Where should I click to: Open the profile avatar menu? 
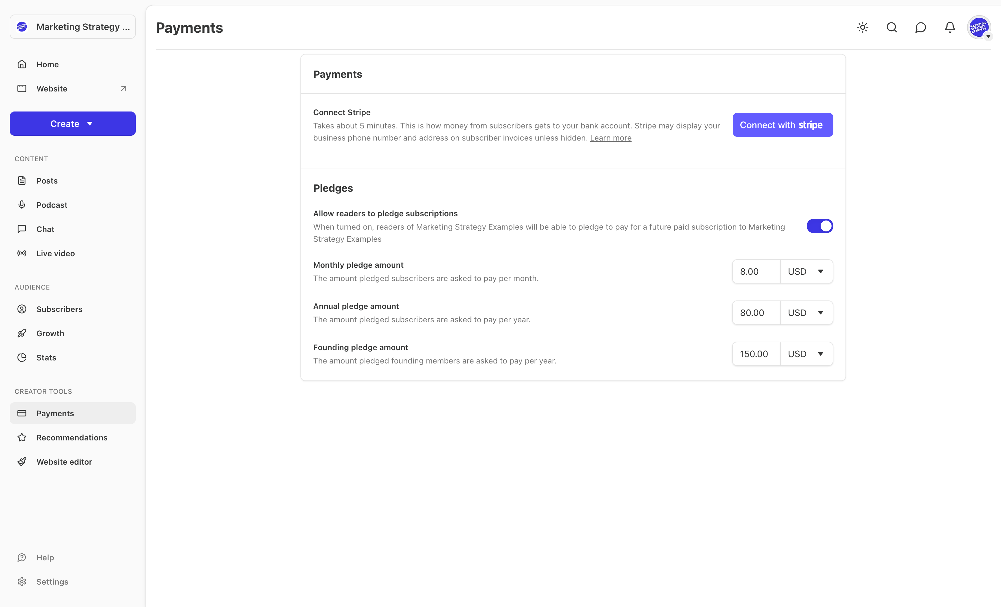point(979,27)
